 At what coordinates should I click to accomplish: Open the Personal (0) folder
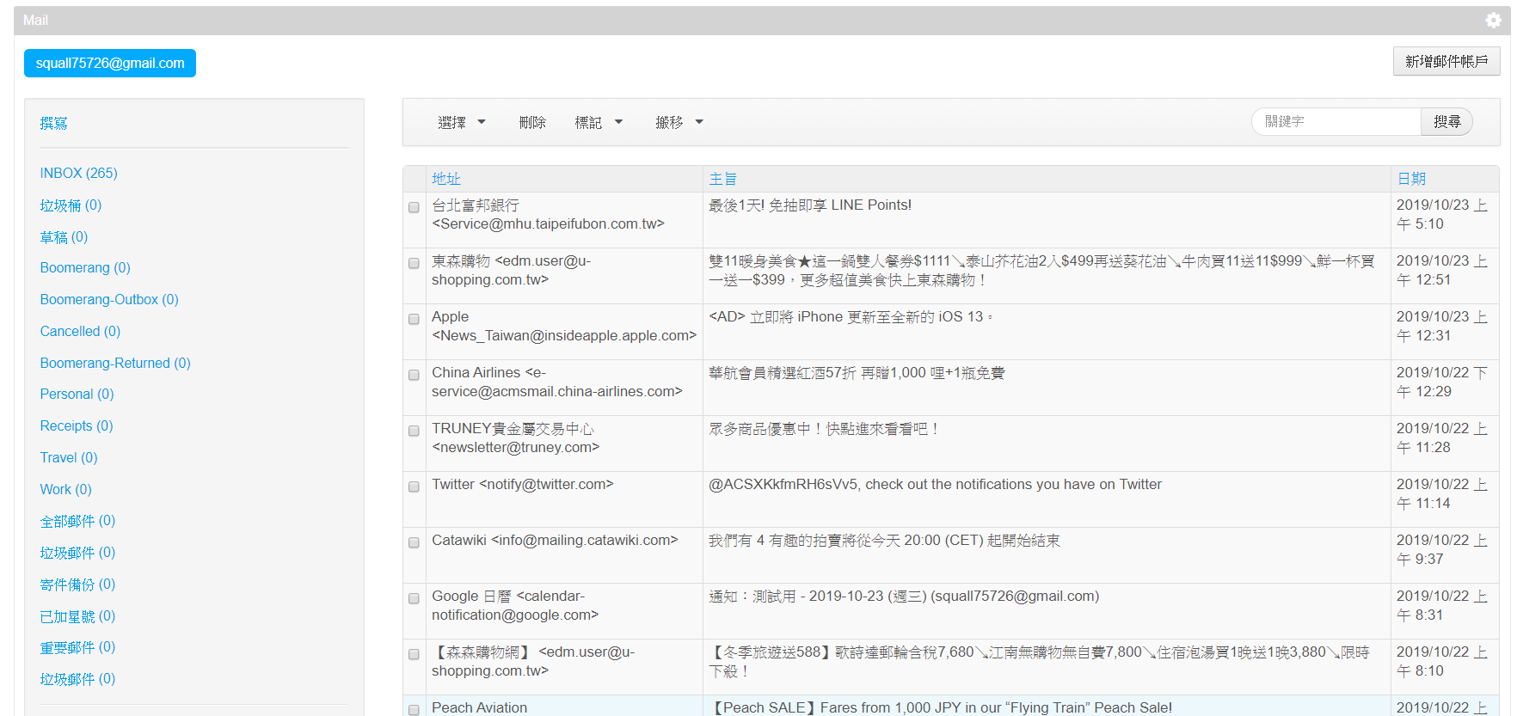77,394
